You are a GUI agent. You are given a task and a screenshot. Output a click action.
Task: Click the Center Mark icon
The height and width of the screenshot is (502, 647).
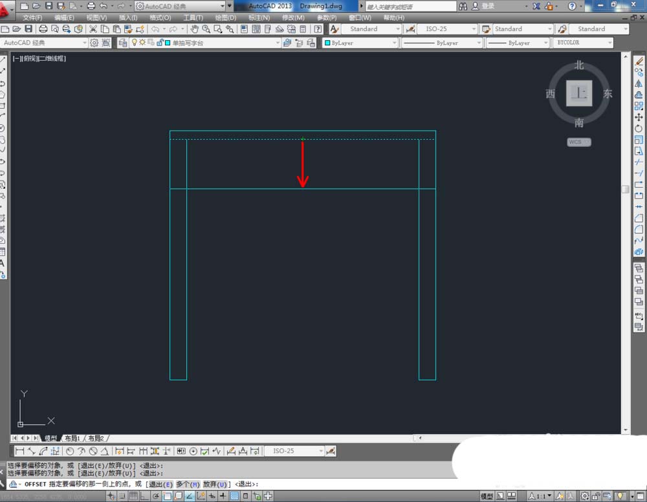[193, 451]
